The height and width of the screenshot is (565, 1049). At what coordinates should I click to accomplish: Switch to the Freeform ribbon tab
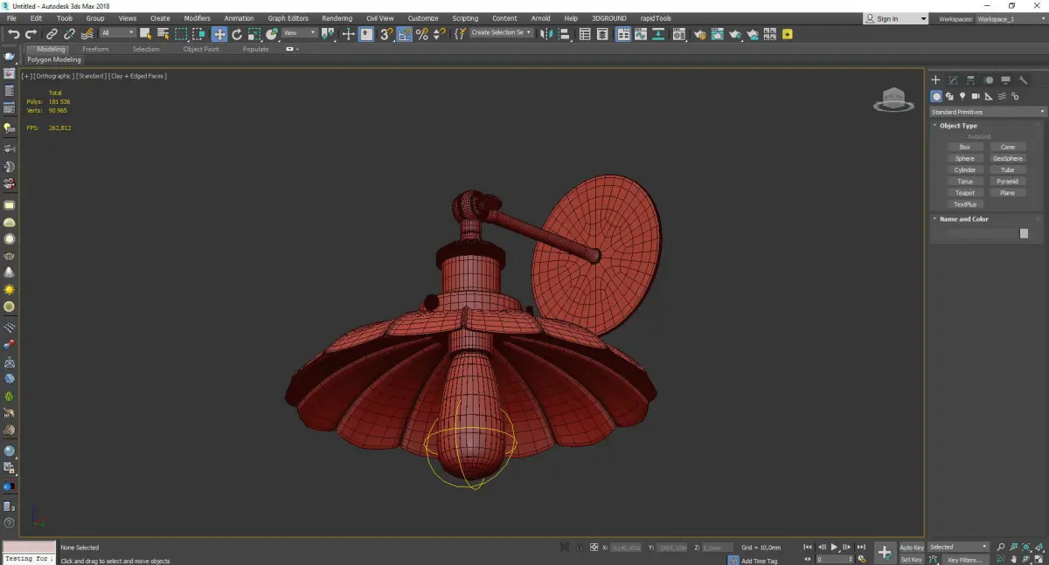[x=95, y=49]
